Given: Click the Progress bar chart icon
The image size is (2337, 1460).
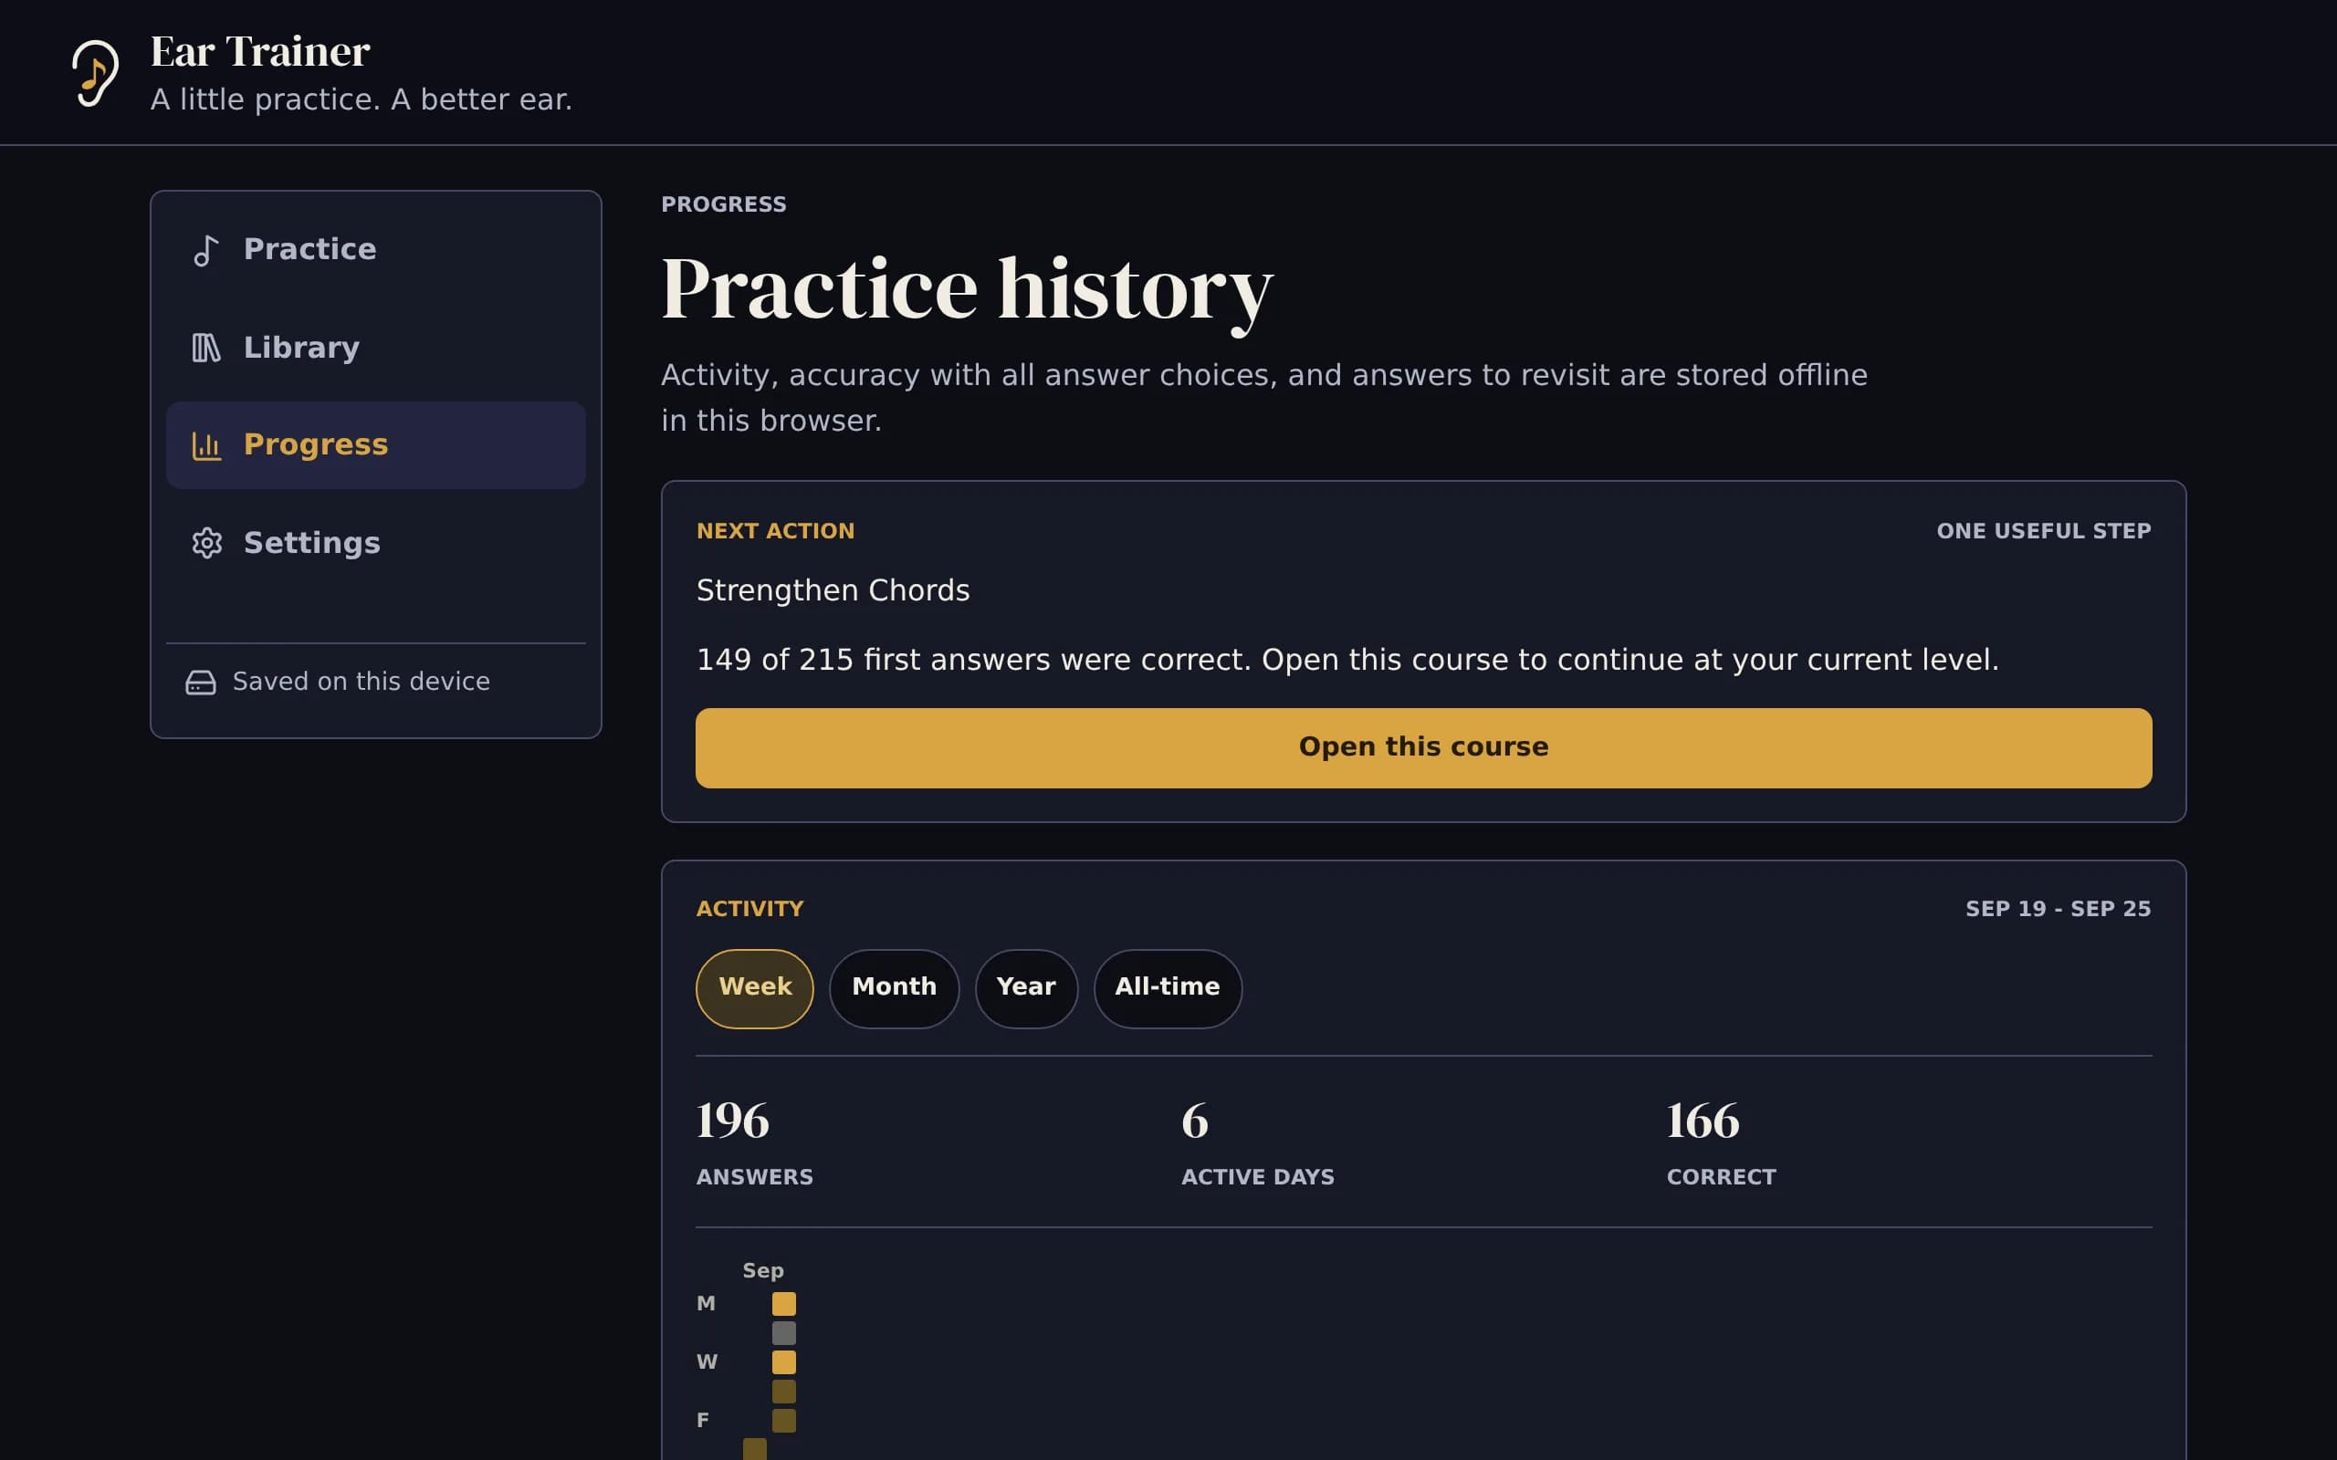Looking at the screenshot, I should pyautogui.click(x=205, y=445).
